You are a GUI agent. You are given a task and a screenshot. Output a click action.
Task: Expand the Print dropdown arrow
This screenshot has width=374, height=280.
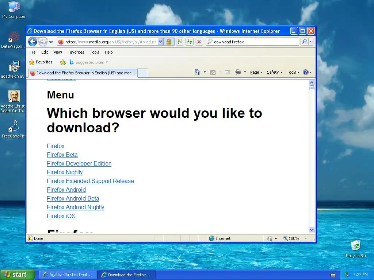pos(245,72)
